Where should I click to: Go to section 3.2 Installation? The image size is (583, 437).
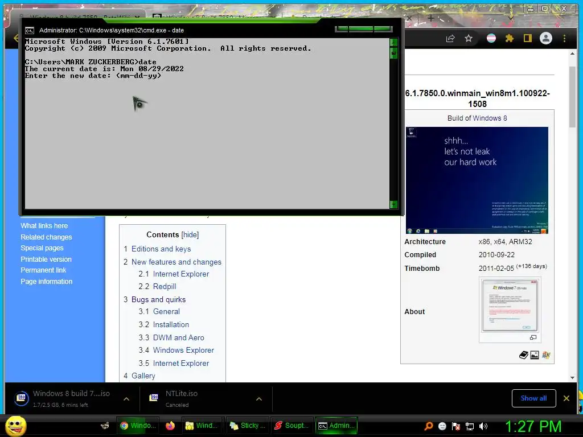[171, 324]
